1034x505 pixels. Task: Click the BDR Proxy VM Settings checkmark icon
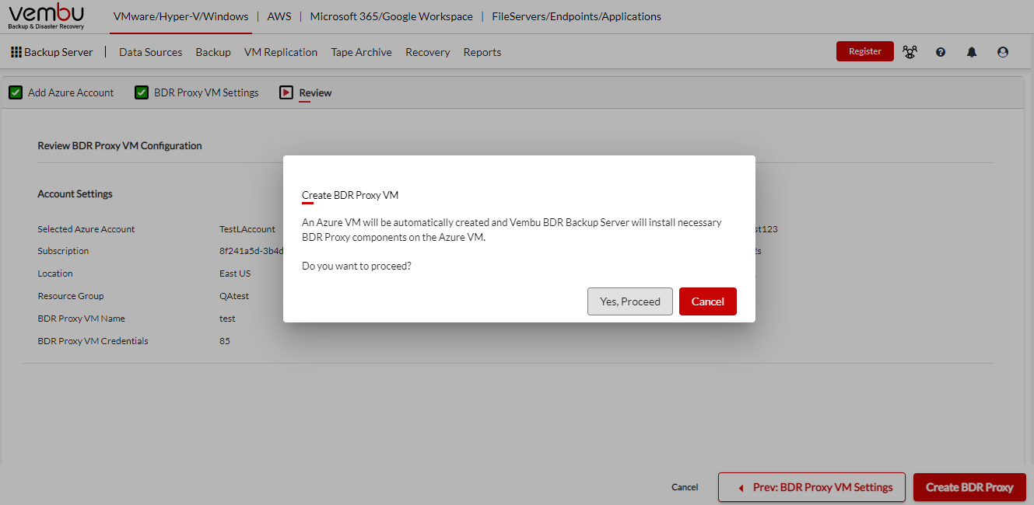coord(142,92)
